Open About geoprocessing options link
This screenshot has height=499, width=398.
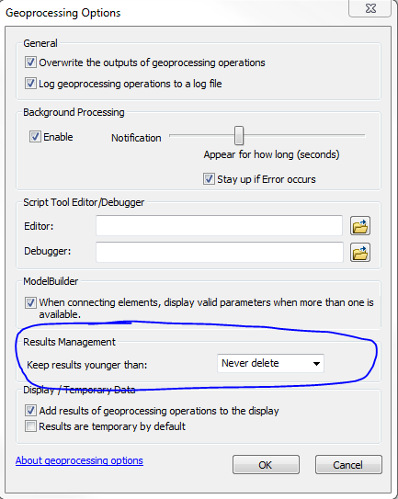click(x=79, y=460)
